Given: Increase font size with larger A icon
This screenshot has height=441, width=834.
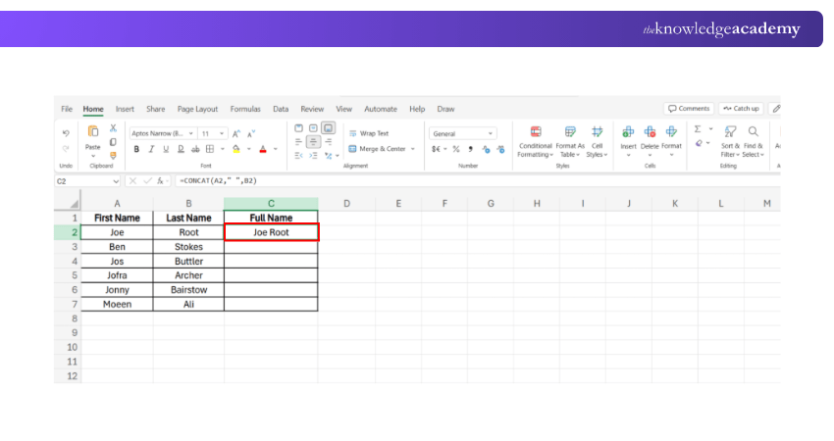Looking at the screenshot, I should click(236, 134).
